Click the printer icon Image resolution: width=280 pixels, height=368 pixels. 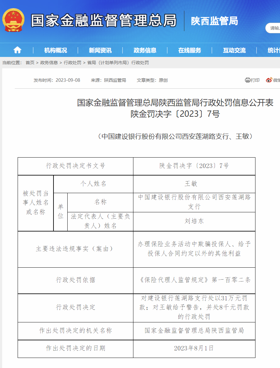[248, 80]
